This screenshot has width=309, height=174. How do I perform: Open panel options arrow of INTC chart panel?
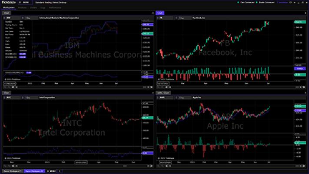pyautogui.click(x=153, y=93)
